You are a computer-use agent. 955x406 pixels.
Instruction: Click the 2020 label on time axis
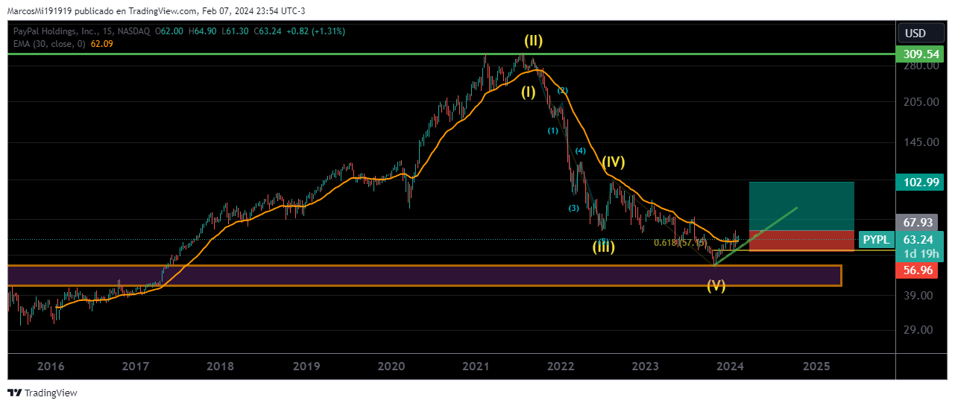[391, 367]
